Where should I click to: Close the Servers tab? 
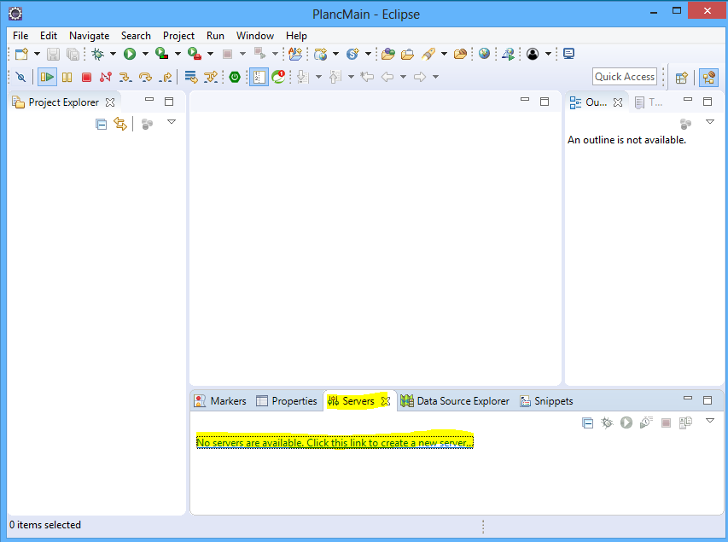coord(385,401)
